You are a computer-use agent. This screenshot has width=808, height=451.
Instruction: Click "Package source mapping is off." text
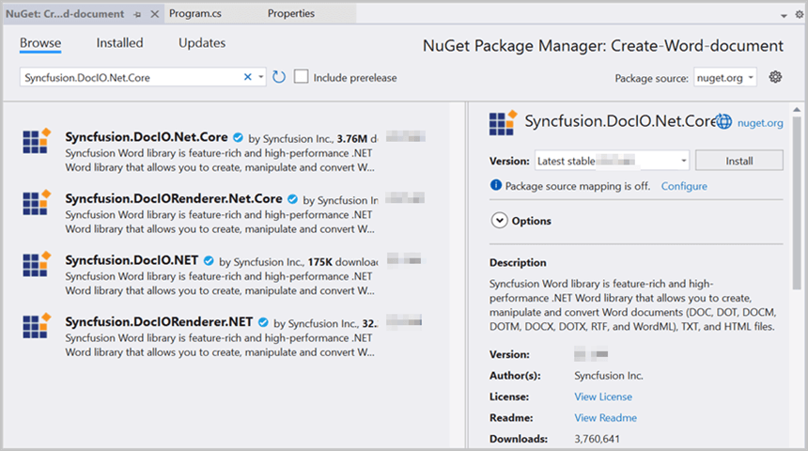pyautogui.click(x=578, y=186)
